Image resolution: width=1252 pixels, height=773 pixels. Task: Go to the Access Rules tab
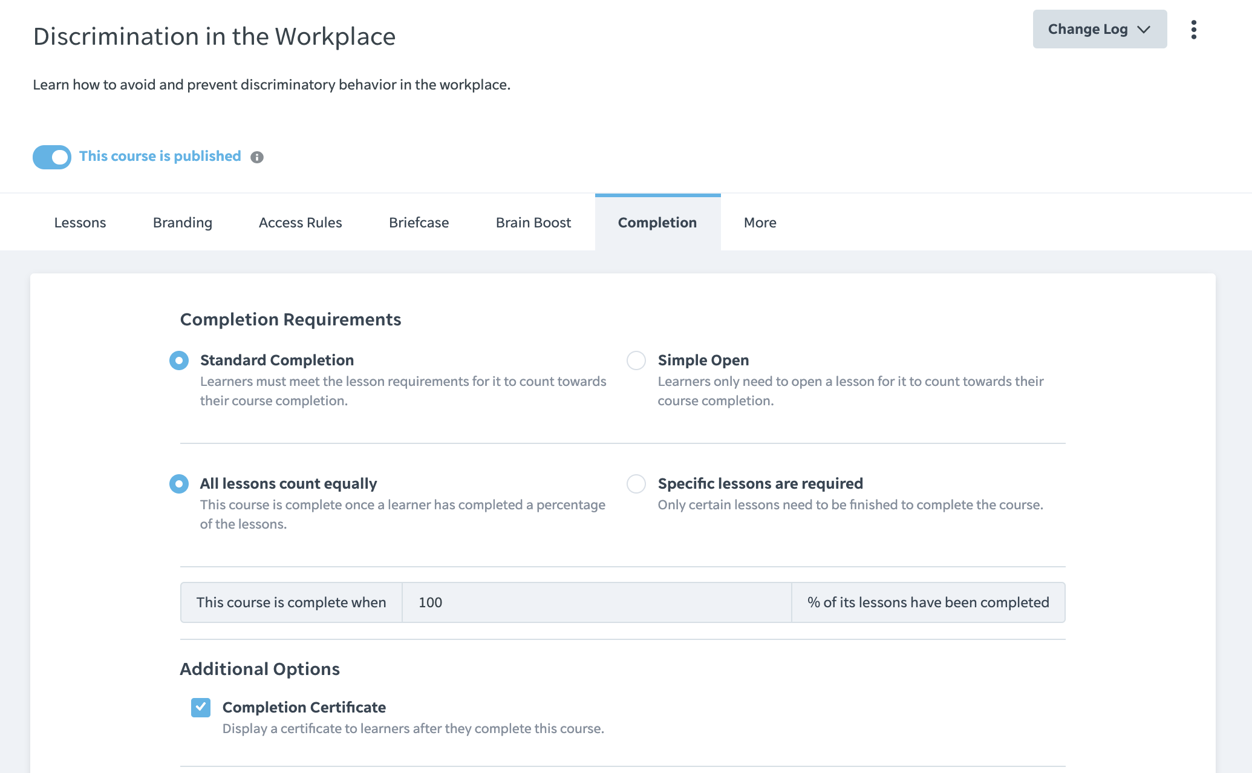301,223
